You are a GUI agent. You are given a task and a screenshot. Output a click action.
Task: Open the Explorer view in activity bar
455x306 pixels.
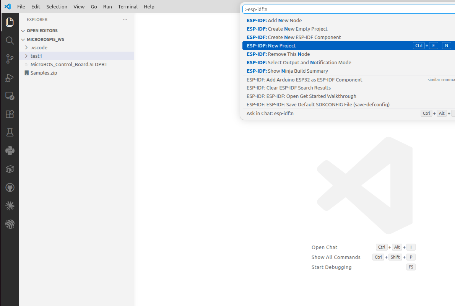point(10,22)
